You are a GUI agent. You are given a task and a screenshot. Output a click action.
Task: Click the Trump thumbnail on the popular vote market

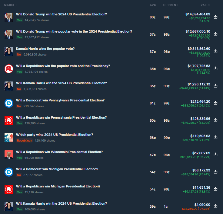(9, 34)
